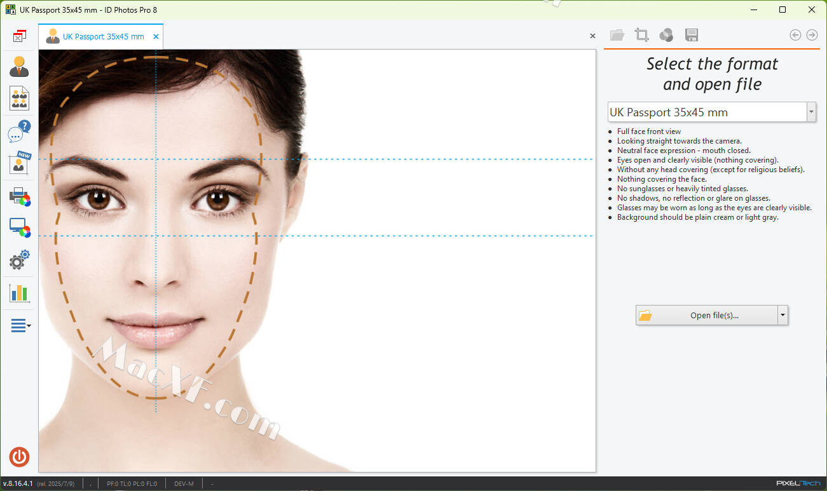827x491 pixels.
Task: Click 'No sunglasses or heavily tinted glasses' text
Action: tap(682, 189)
